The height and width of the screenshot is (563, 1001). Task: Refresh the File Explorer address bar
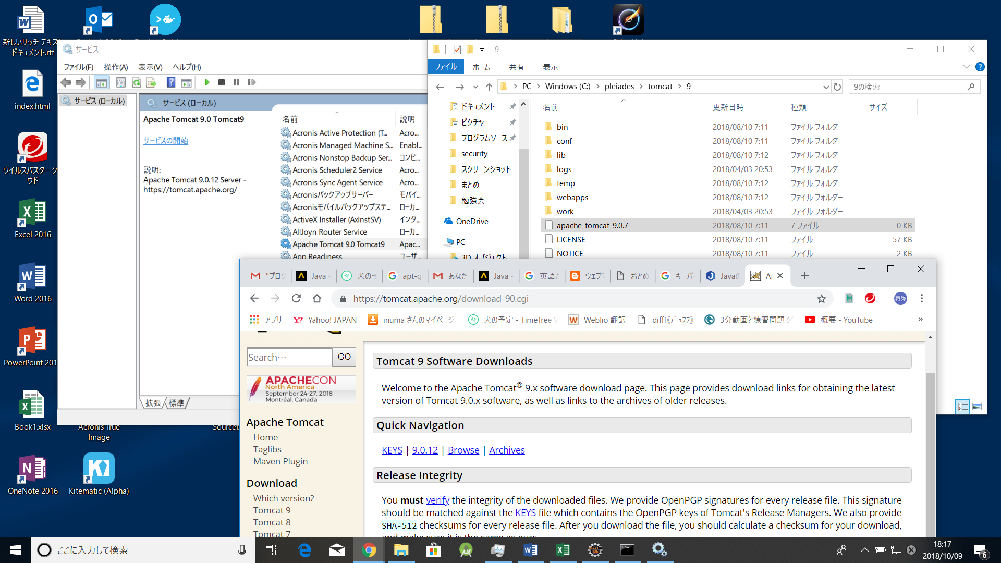click(x=837, y=87)
